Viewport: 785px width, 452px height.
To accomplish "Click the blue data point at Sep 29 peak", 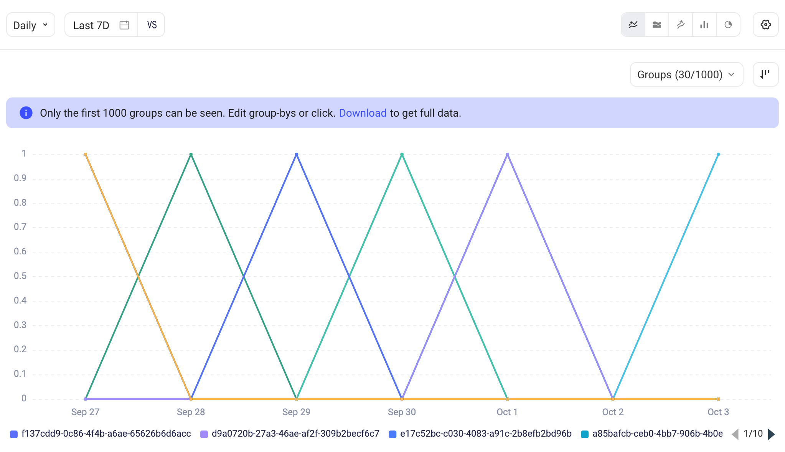I will click(296, 154).
